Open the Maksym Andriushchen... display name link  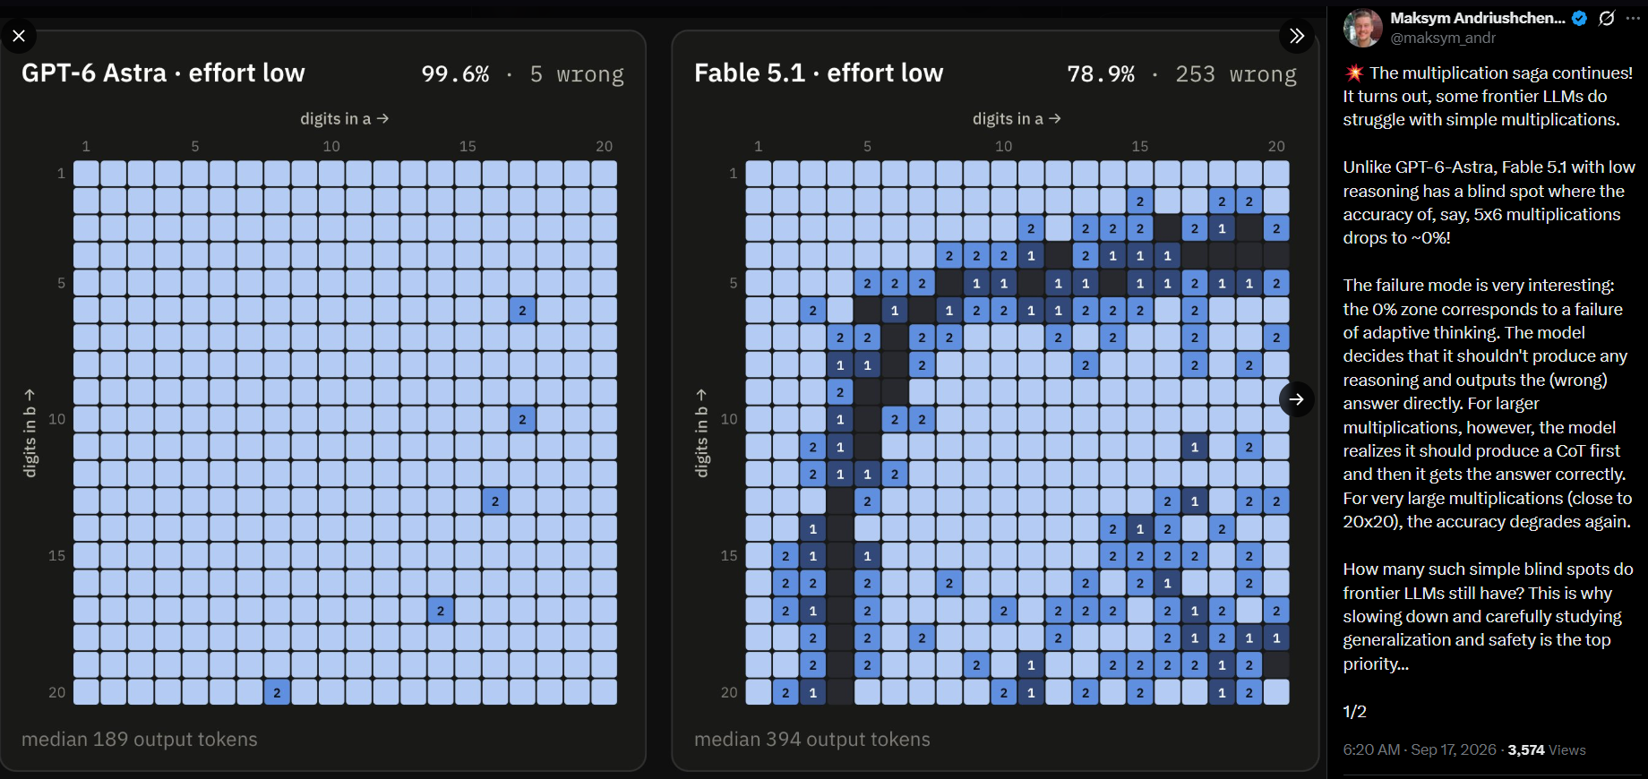1478,18
